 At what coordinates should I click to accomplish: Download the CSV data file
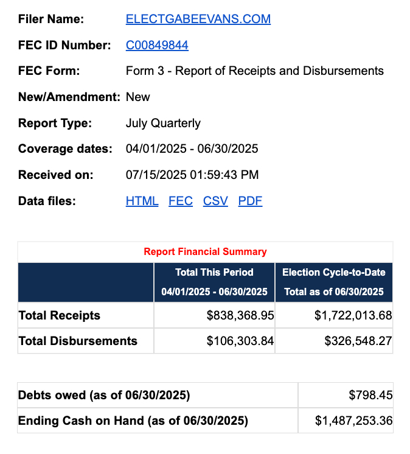[x=215, y=201]
